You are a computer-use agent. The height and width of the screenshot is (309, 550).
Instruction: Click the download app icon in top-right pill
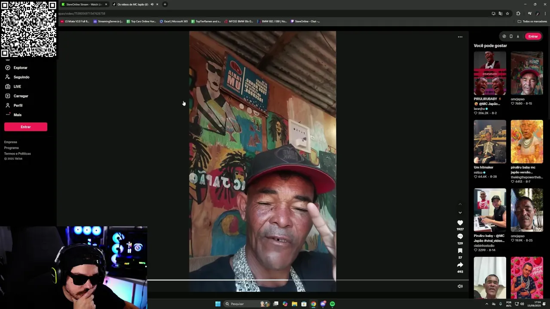click(518, 36)
